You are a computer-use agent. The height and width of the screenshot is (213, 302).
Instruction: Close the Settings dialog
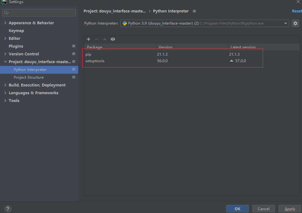298,2
